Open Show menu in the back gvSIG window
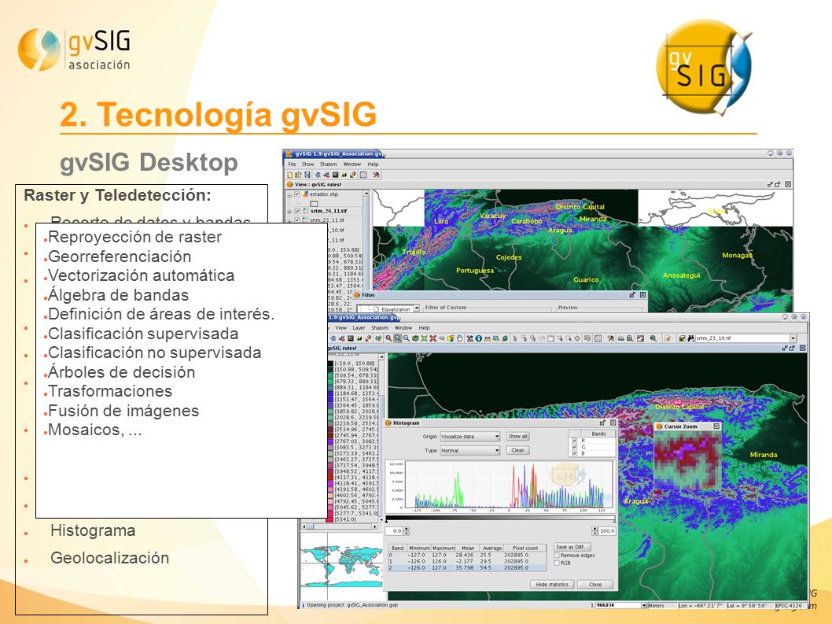The width and height of the screenshot is (832, 624). pyautogui.click(x=307, y=164)
